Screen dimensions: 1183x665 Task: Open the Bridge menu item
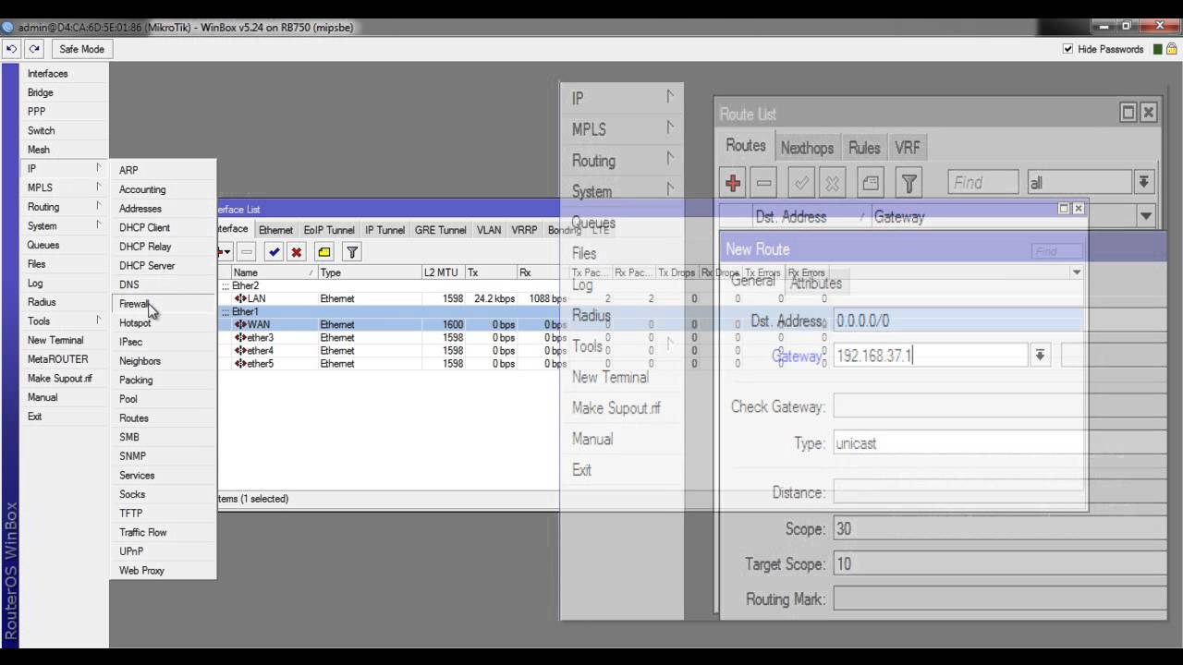41,92
